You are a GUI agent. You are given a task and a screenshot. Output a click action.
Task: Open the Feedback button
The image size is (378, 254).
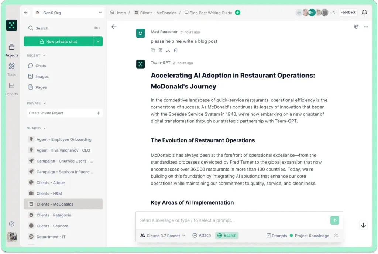click(x=348, y=13)
